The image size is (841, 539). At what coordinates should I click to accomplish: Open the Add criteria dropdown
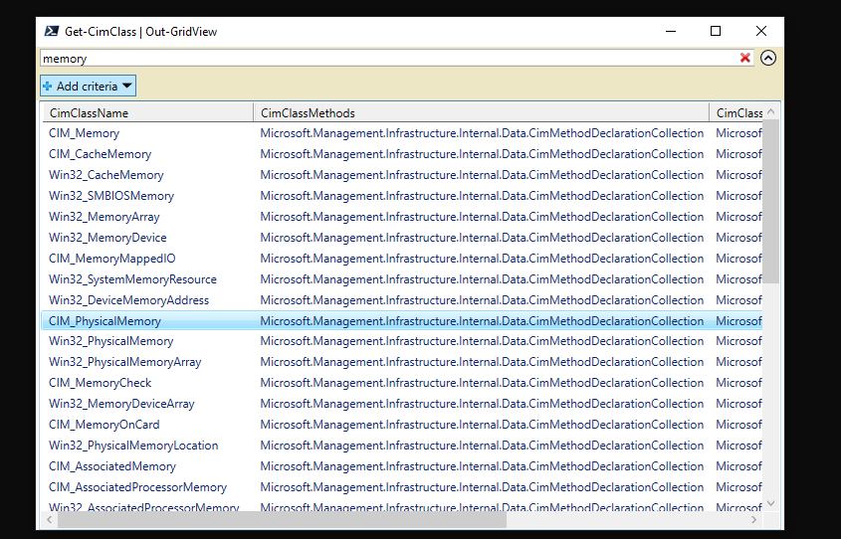[x=88, y=87]
